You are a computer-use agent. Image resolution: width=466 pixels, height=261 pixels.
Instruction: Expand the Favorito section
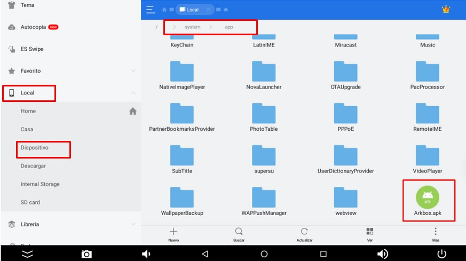[133, 71]
